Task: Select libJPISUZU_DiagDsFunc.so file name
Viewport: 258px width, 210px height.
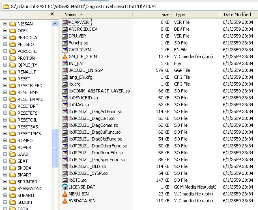Action: point(95,132)
